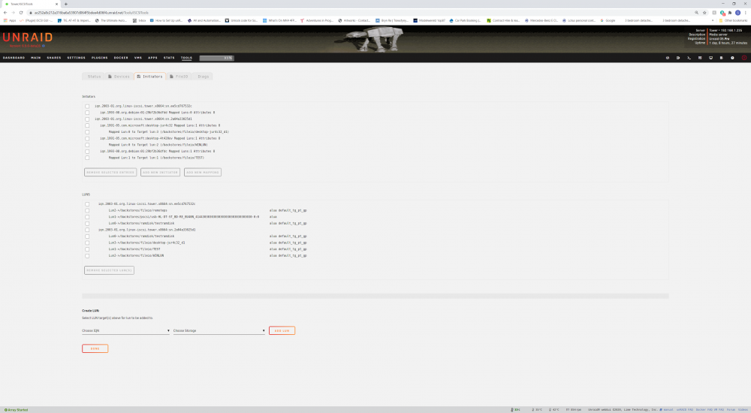
Task: Open the Stats menu item
Action: 169,58
